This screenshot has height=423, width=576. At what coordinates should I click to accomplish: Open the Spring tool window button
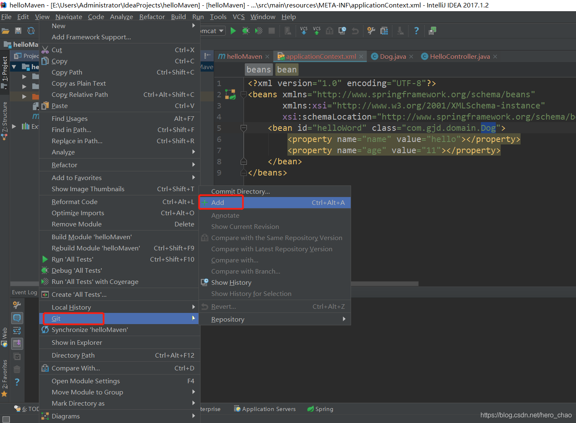click(320, 409)
